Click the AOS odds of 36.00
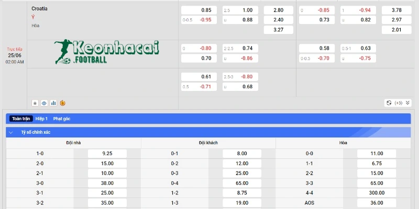 point(377,202)
